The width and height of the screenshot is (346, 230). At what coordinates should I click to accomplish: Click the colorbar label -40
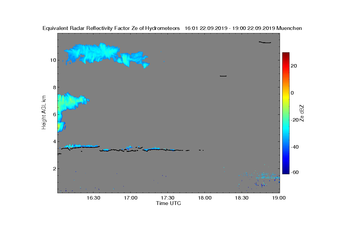(295, 147)
